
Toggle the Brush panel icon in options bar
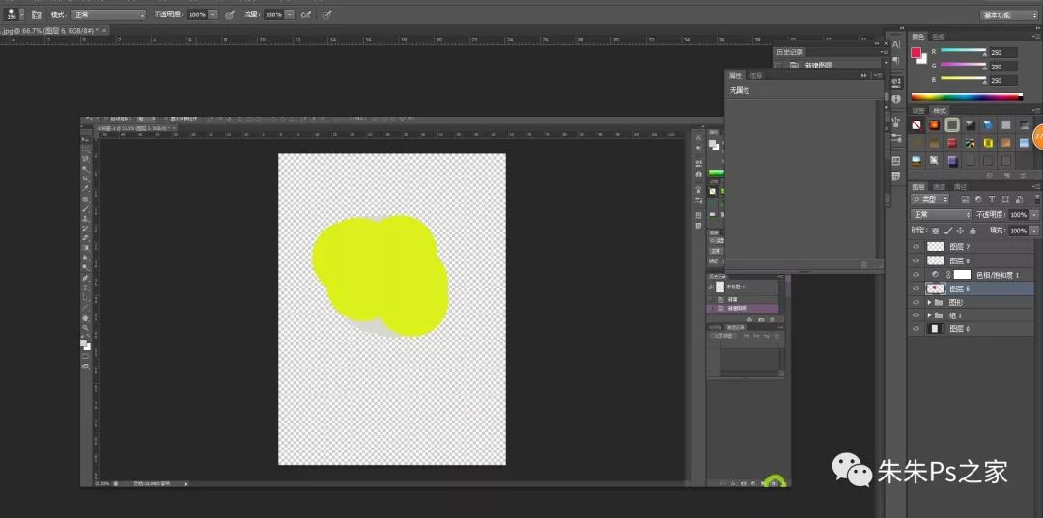click(36, 15)
